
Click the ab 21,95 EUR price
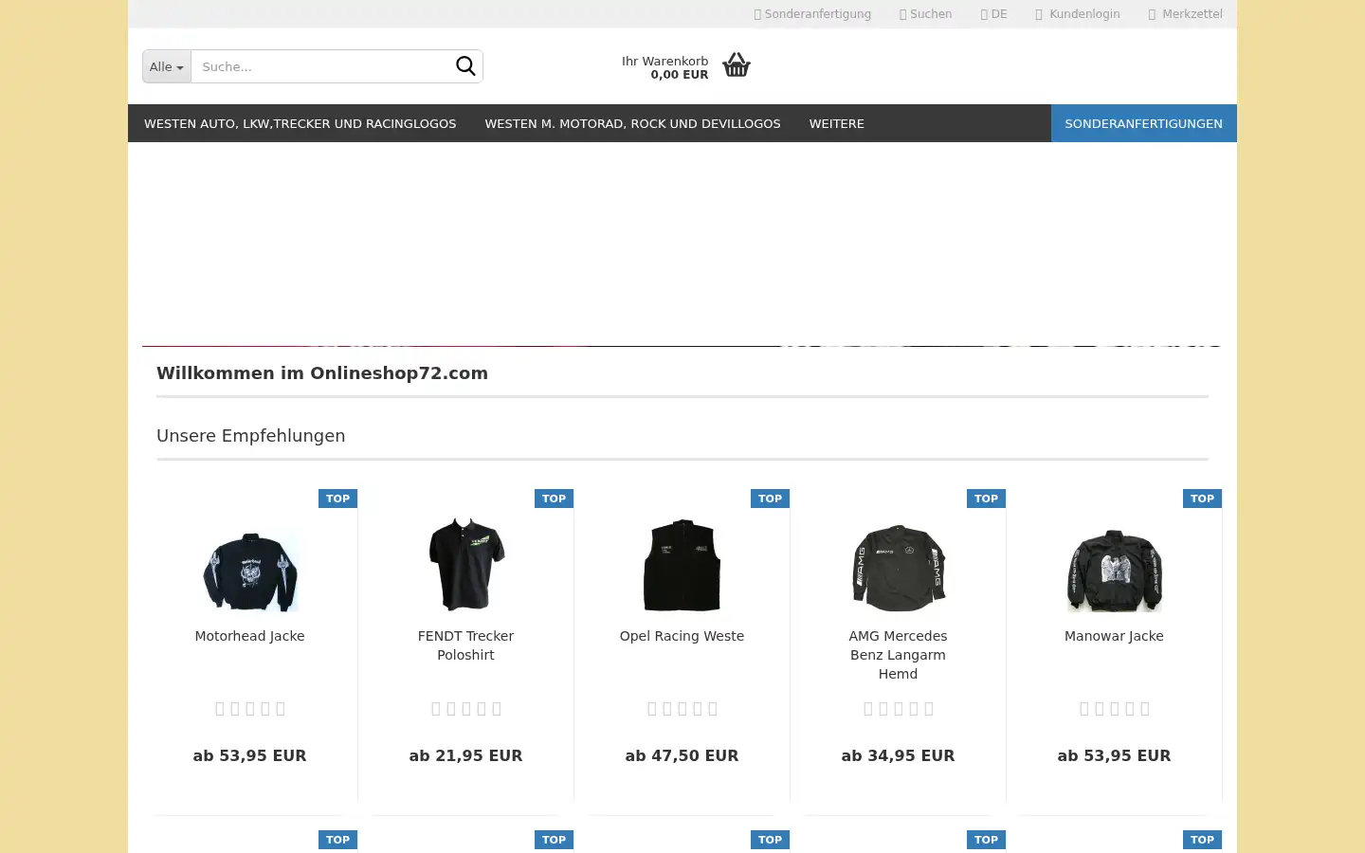click(465, 755)
